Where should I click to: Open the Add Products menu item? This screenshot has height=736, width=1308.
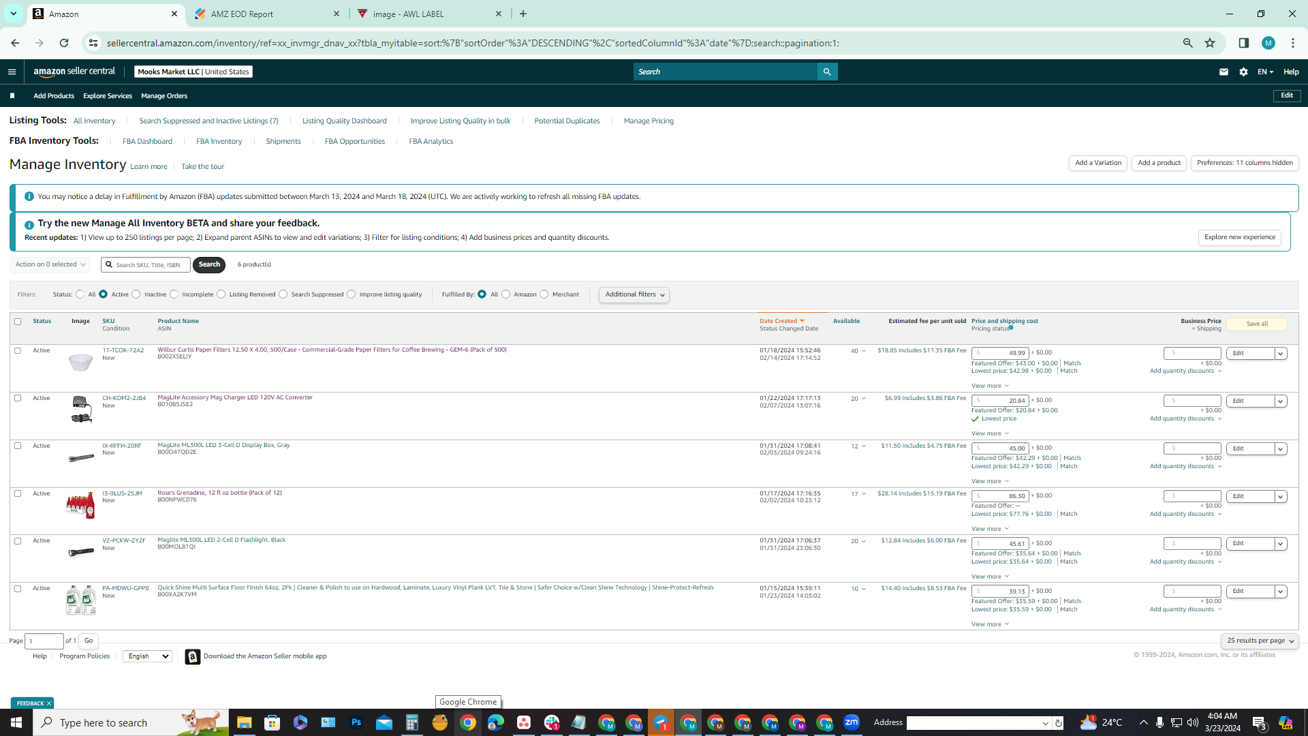click(54, 96)
